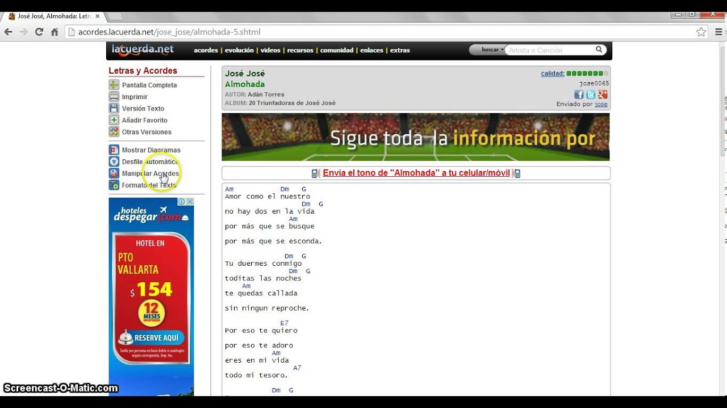Click the Artista o Canción search field

[550, 50]
